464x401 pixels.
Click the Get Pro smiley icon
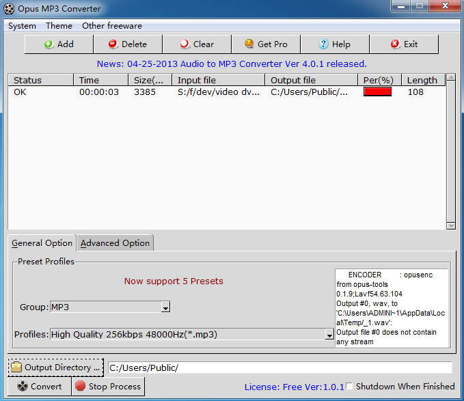click(x=249, y=44)
